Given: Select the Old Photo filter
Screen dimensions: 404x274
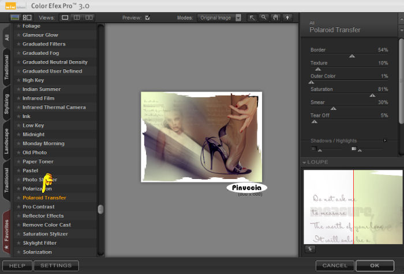Looking at the screenshot, I should [x=35, y=153].
